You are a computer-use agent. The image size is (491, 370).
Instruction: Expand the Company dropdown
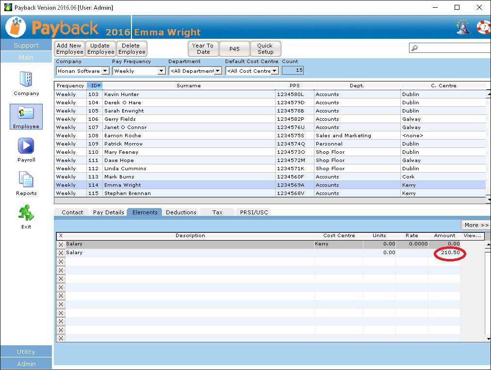point(105,71)
